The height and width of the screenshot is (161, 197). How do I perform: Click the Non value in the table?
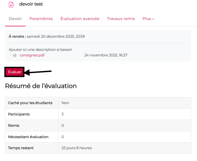tap(65, 103)
